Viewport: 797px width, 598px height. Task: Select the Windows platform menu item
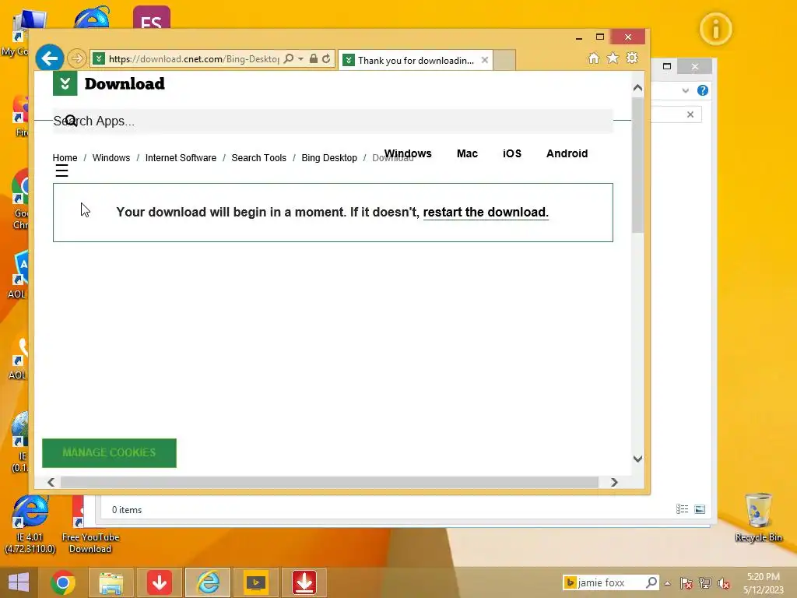408,153
